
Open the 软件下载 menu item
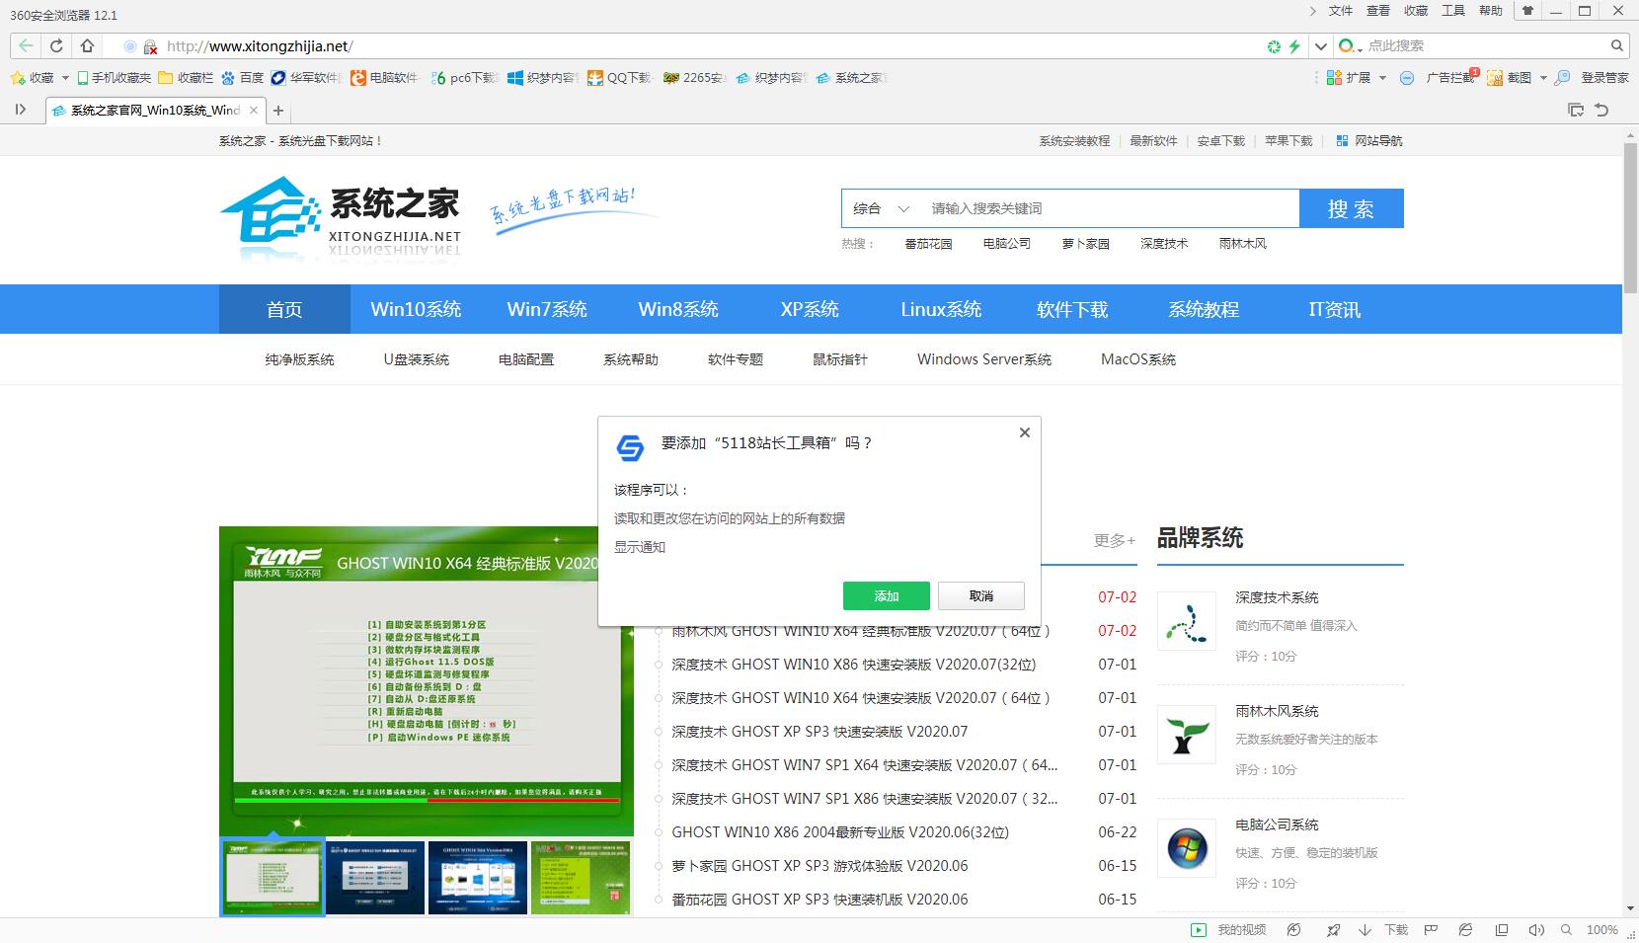pos(1072,309)
